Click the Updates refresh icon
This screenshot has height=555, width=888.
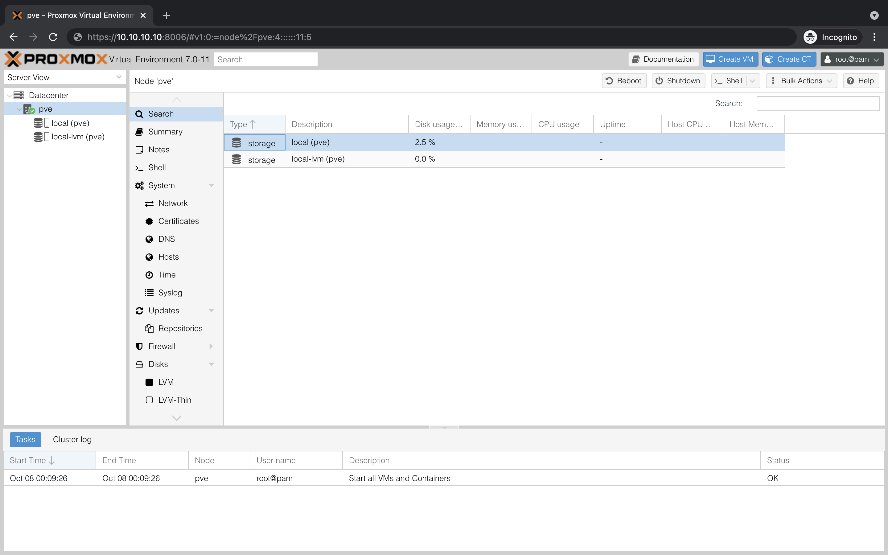coord(139,310)
